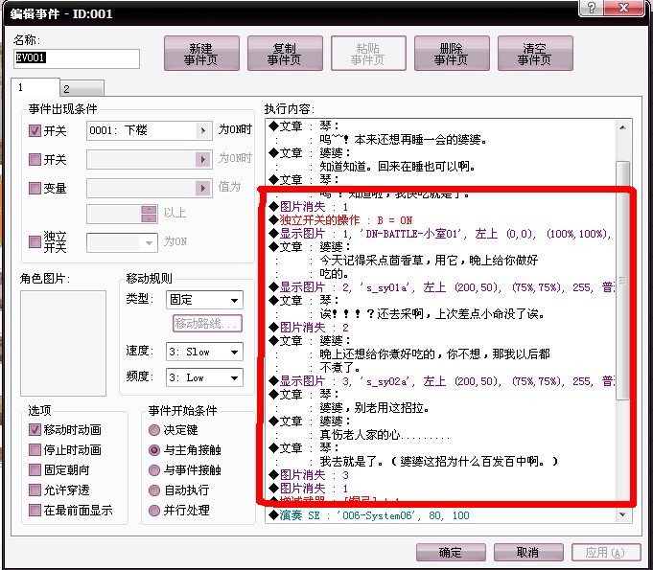This screenshot has width=653, height=570.
Task: Click the command list scroll down arrow
Action: point(622,514)
